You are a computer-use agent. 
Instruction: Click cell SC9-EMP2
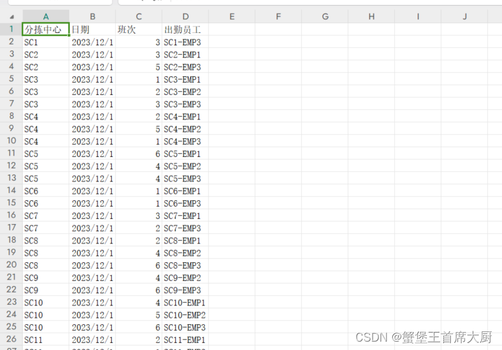click(185, 278)
